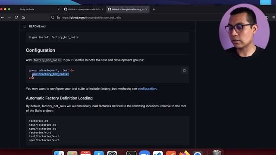Click the 'test/factories/*.rb' line
This screenshot has width=276, height=155.
[44, 136]
